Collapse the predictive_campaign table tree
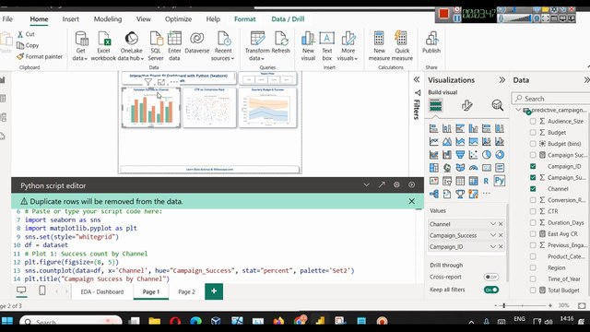The image size is (590, 332). [x=518, y=110]
